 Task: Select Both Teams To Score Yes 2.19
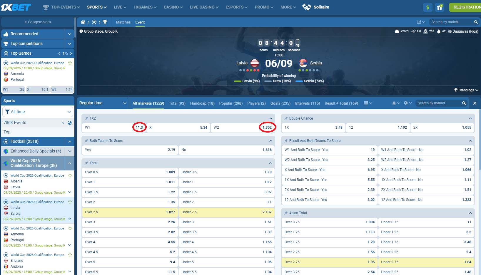coord(130,150)
